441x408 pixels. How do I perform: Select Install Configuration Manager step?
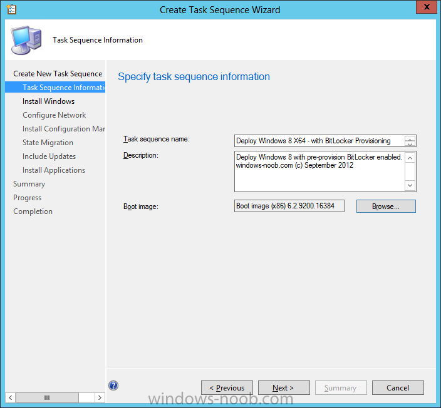tap(63, 129)
